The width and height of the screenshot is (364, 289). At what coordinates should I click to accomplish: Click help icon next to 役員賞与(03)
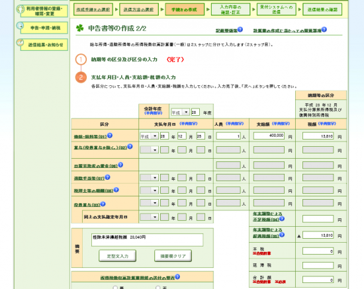tap(103, 204)
